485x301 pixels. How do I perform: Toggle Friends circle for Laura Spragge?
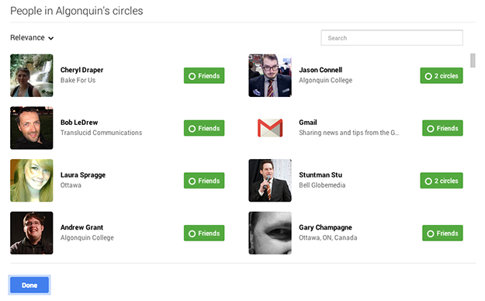point(204,180)
